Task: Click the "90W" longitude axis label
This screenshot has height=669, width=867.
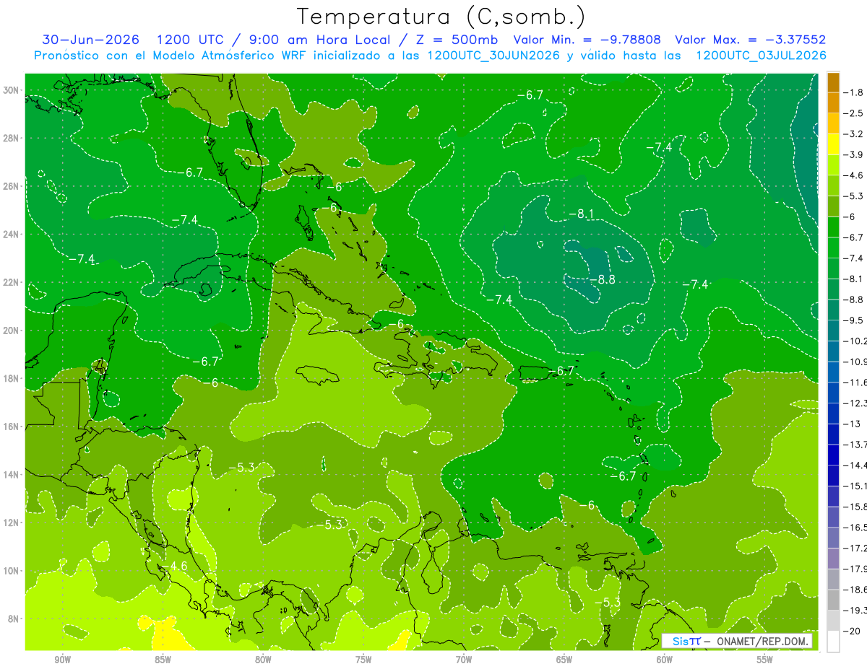Action: [x=62, y=660]
